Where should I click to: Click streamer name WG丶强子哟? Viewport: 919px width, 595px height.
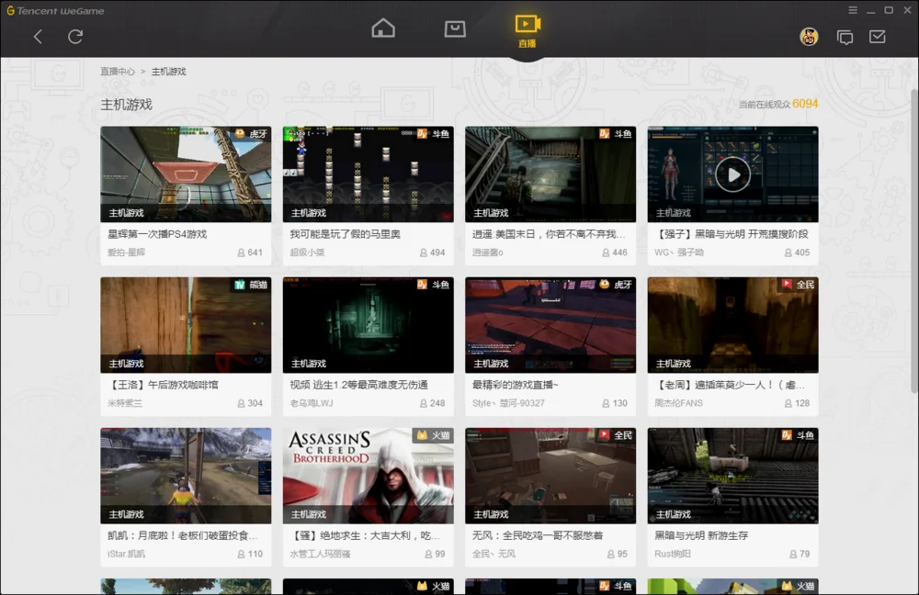click(x=679, y=253)
